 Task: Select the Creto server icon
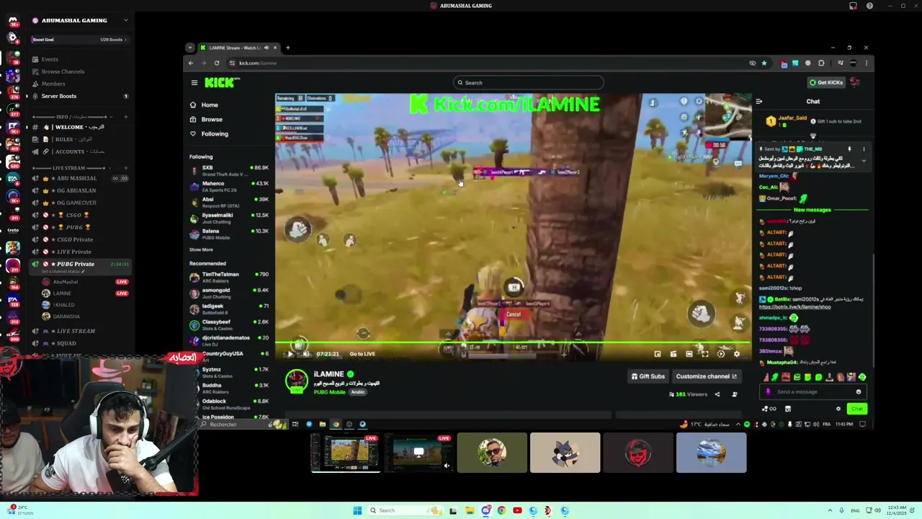pyautogui.click(x=13, y=231)
